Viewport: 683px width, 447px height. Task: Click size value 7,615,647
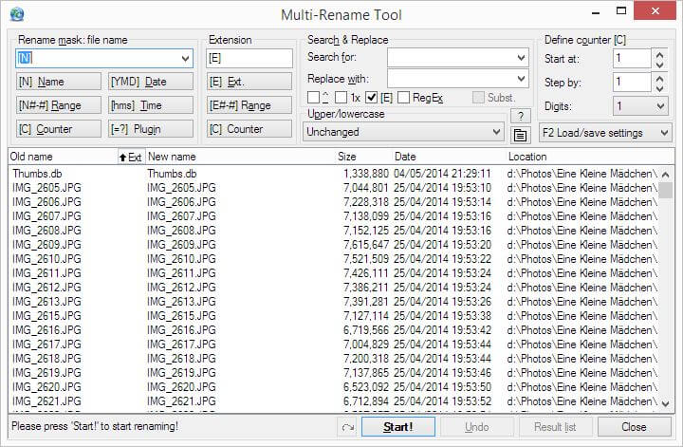click(366, 245)
